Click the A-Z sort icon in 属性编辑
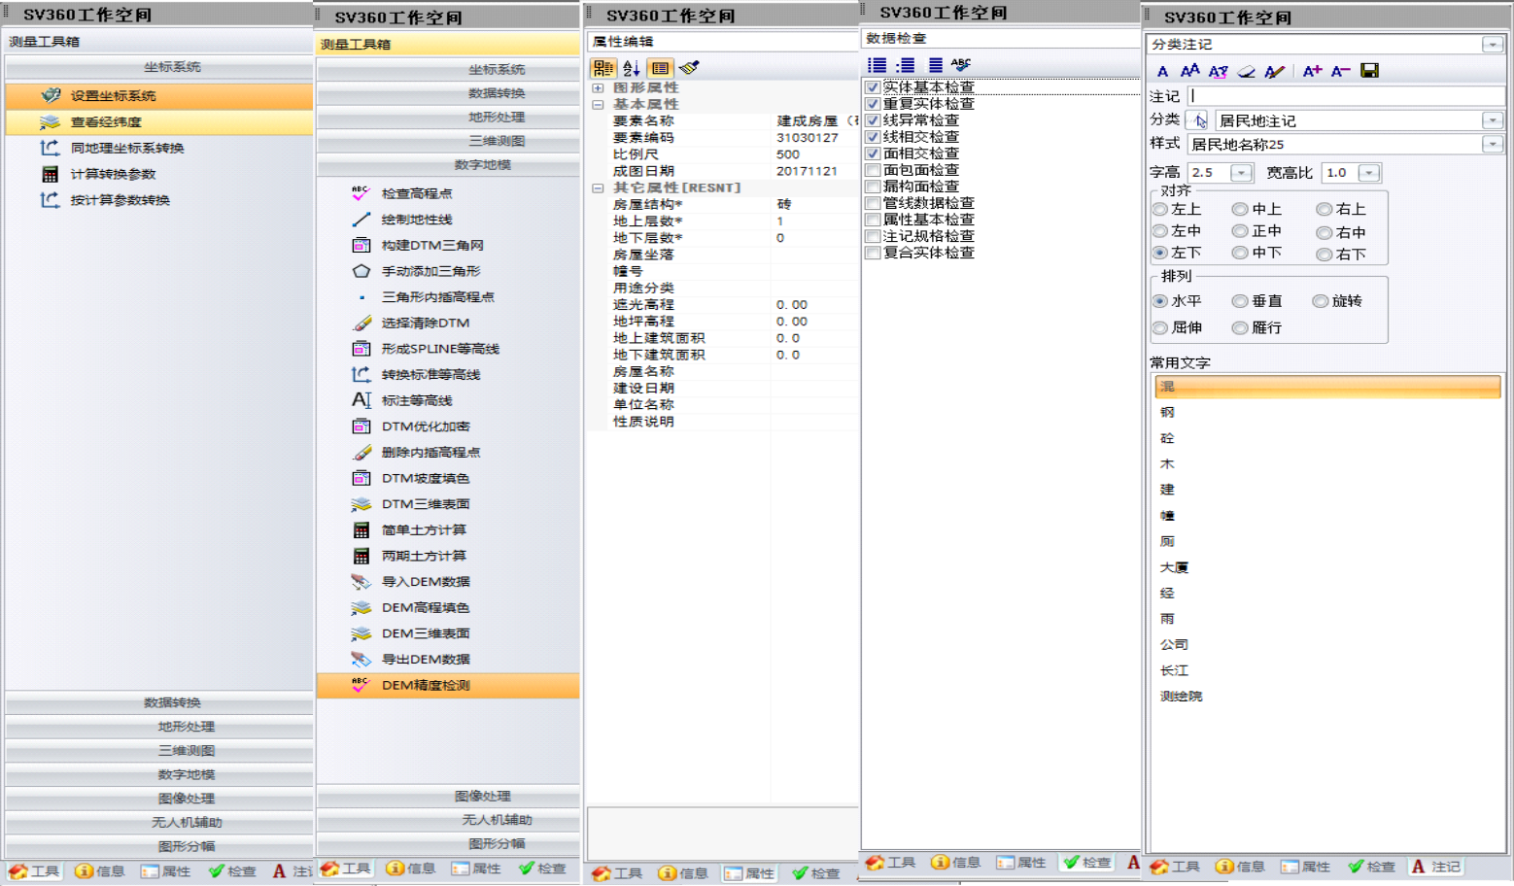 [632, 68]
